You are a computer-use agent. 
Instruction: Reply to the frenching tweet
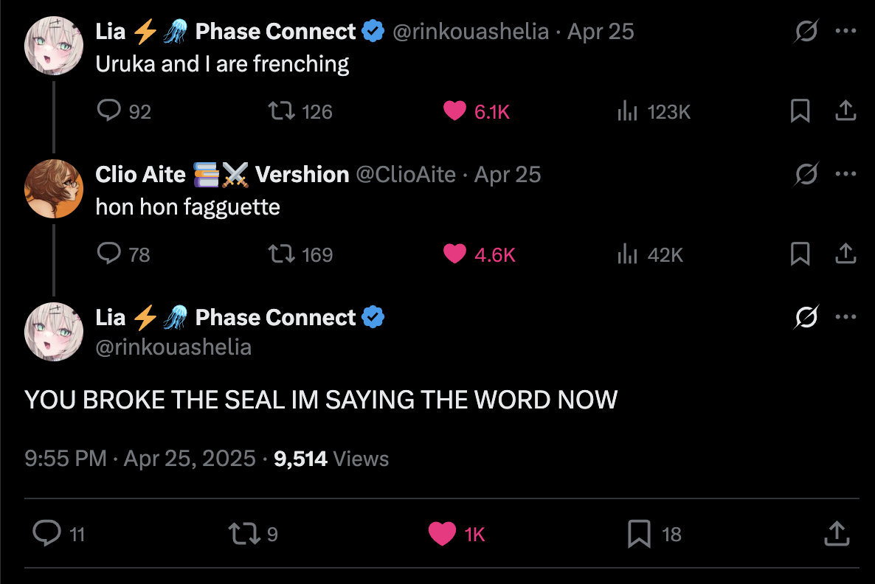pos(109,111)
